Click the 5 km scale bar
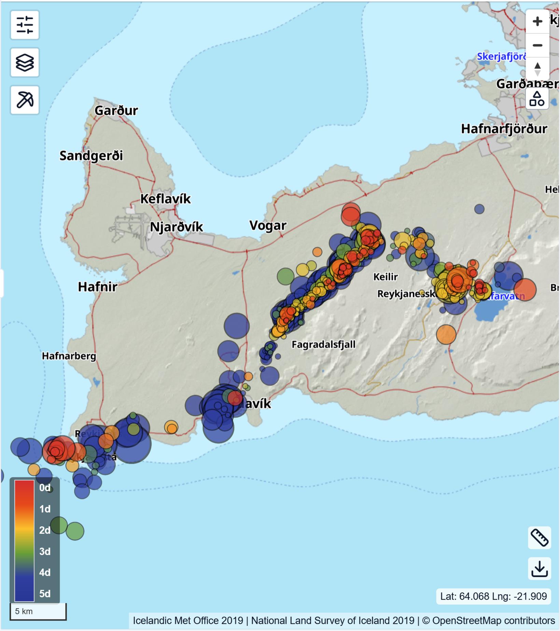 38,611
